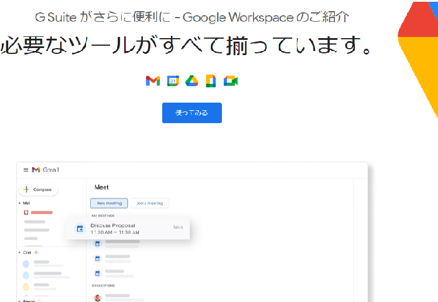Collapse the Mail section arrow
Screen dimensions: 438x302
(19, 203)
